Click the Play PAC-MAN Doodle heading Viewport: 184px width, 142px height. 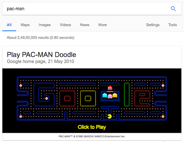pos(41,55)
